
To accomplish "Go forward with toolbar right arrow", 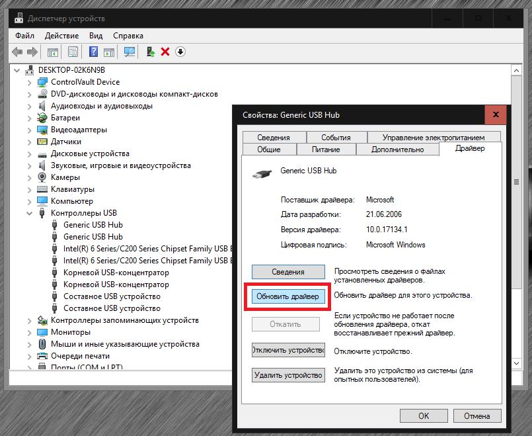I will pyautogui.click(x=32, y=52).
